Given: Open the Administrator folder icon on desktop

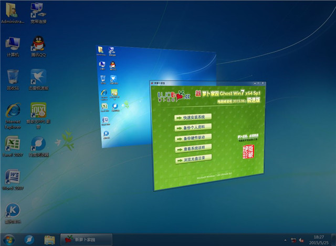Looking at the screenshot, I should coord(13,11).
